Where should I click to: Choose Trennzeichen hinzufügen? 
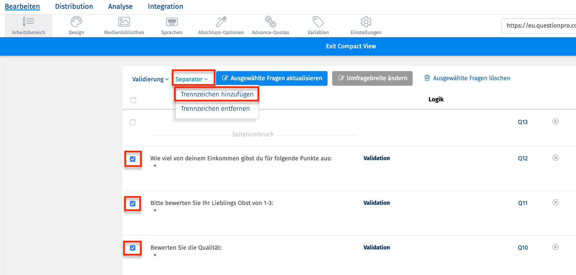pos(217,94)
